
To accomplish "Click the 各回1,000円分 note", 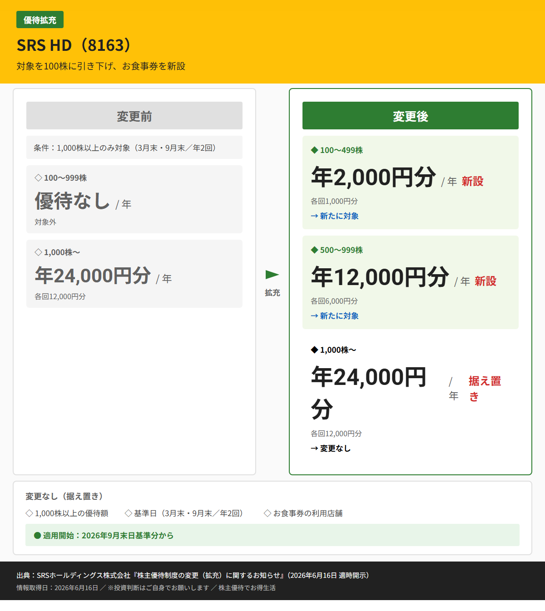I will pyautogui.click(x=334, y=201).
